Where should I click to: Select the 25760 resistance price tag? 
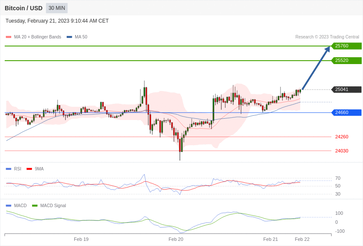(346, 46)
